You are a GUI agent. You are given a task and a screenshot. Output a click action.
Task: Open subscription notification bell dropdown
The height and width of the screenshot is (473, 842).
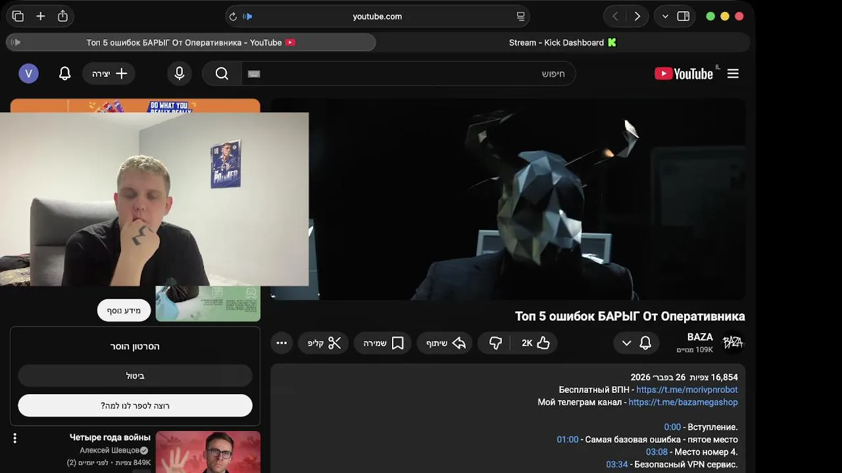point(635,343)
